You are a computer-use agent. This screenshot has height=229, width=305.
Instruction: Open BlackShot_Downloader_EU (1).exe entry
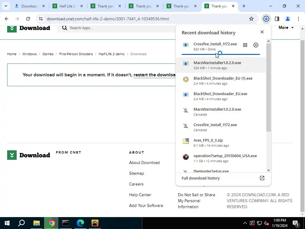[221, 81]
